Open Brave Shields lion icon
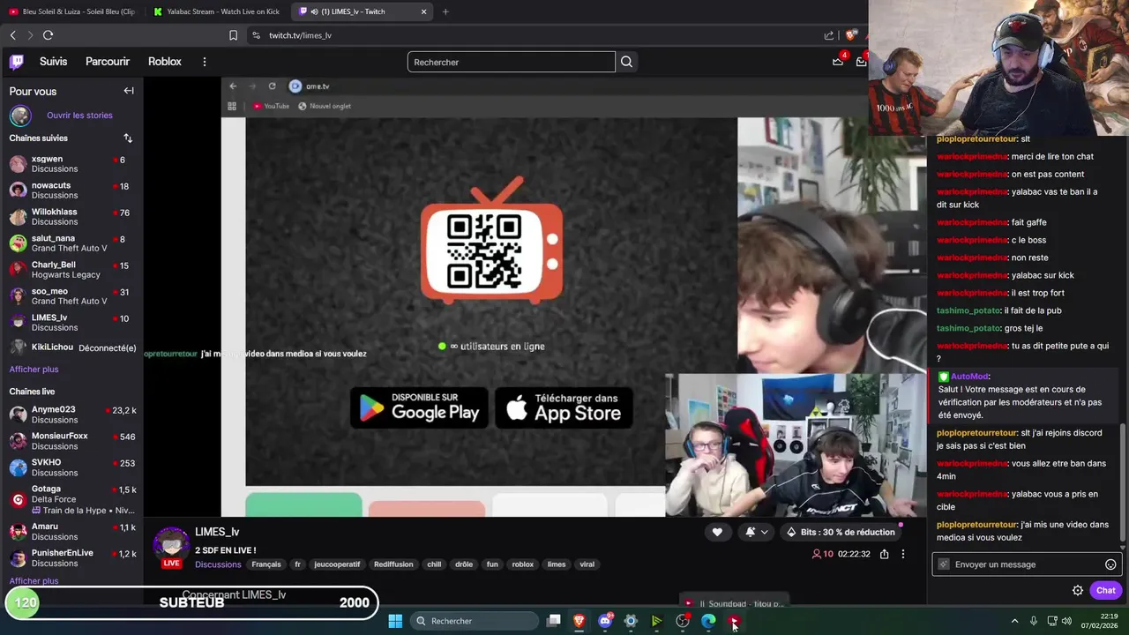 (x=850, y=35)
